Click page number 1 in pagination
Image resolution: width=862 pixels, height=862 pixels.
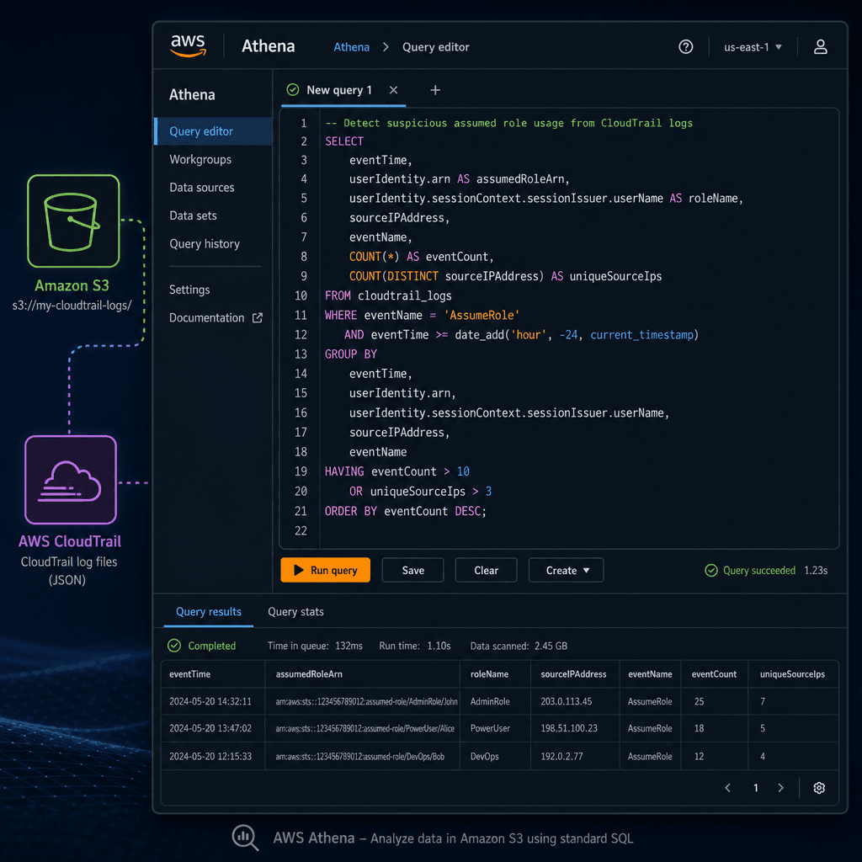coord(755,788)
